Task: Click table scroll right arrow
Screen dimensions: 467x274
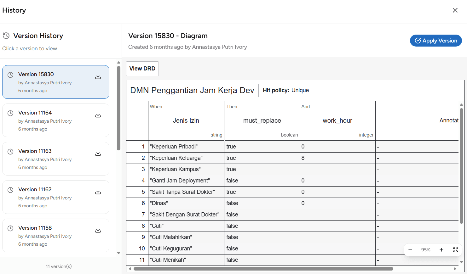Action: coord(455,269)
